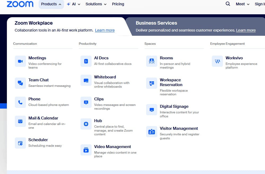265x174 pixels.
Task: Click the Whiteboard icon
Action: (x=86, y=80)
